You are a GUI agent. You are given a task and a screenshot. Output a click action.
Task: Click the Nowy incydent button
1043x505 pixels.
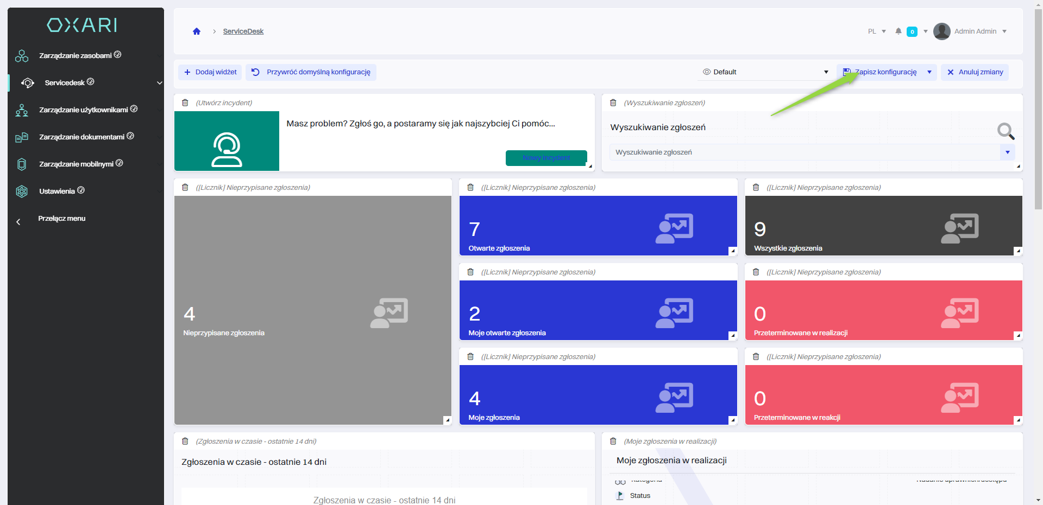pyautogui.click(x=546, y=158)
